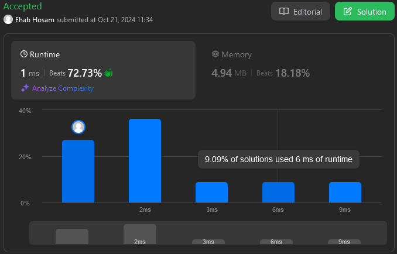Click the clock icon beside Runtime
397x254 pixels.
point(24,54)
